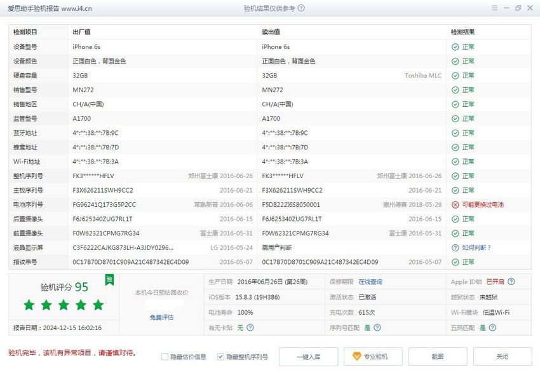This screenshot has width=540, height=374.
Task: Select the Toshiba MLC label
Action: click(x=423, y=76)
